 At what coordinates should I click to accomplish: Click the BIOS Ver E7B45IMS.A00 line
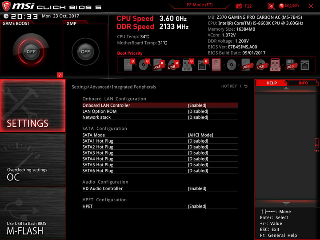pos(232,47)
